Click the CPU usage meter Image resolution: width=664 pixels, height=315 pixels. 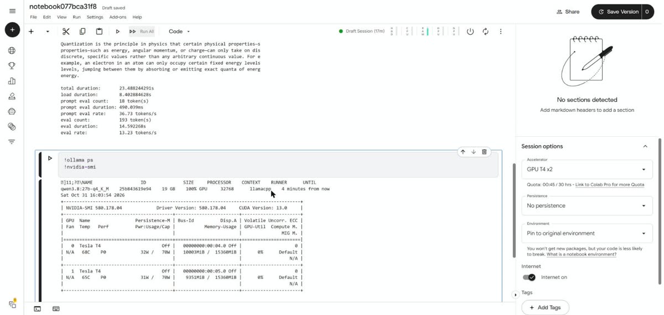408,32
